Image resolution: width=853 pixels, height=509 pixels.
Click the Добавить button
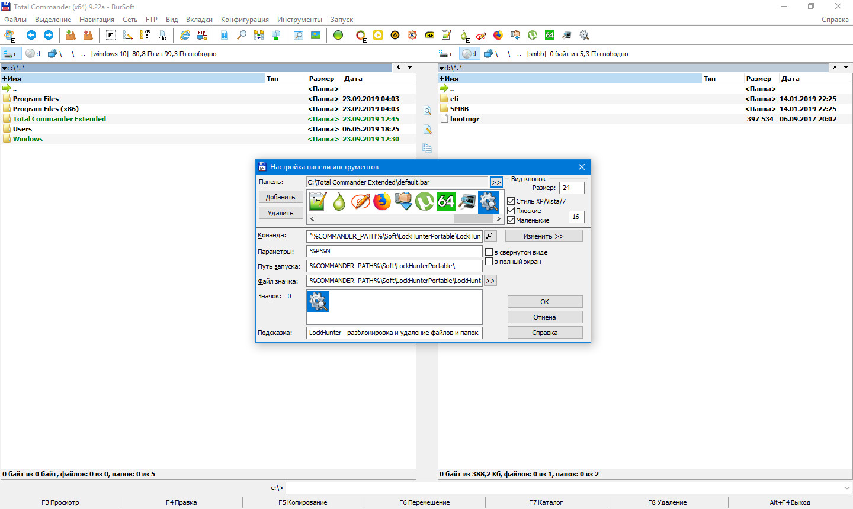tap(281, 197)
